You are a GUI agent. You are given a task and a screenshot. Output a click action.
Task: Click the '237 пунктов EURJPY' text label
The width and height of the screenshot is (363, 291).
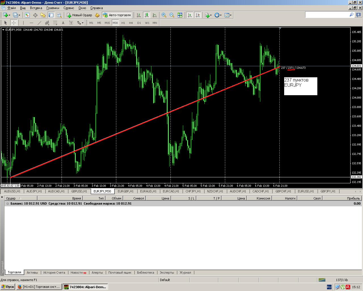[301, 86]
